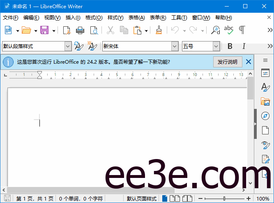Show more standard toolbar items chevron

pos(270,30)
